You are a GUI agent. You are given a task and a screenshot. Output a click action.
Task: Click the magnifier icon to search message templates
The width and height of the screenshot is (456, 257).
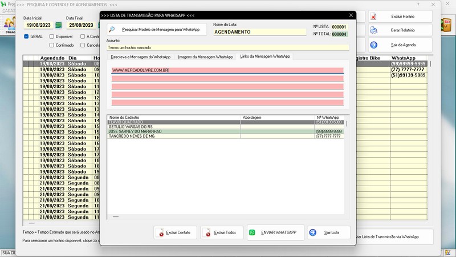(x=112, y=29)
